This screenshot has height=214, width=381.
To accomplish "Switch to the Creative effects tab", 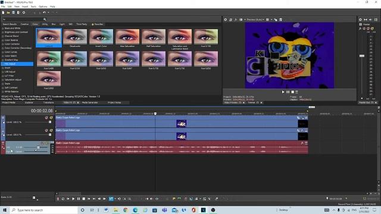I will click(24, 24).
